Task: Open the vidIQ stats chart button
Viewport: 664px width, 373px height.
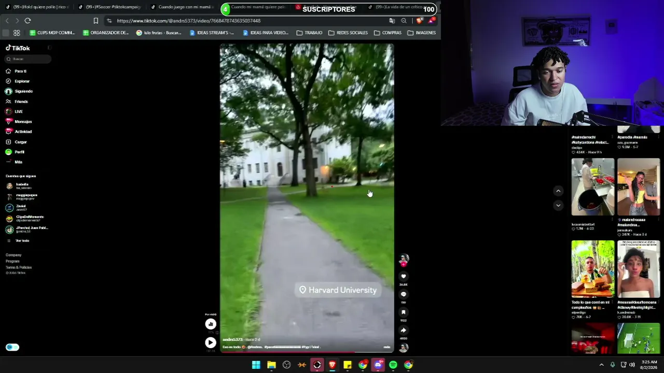Action: (211, 324)
